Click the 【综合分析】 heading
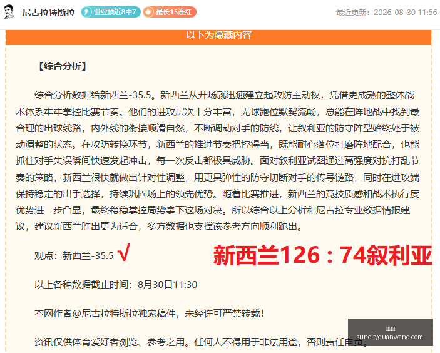This screenshot has height=353, width=440. [x=62, y=66]
